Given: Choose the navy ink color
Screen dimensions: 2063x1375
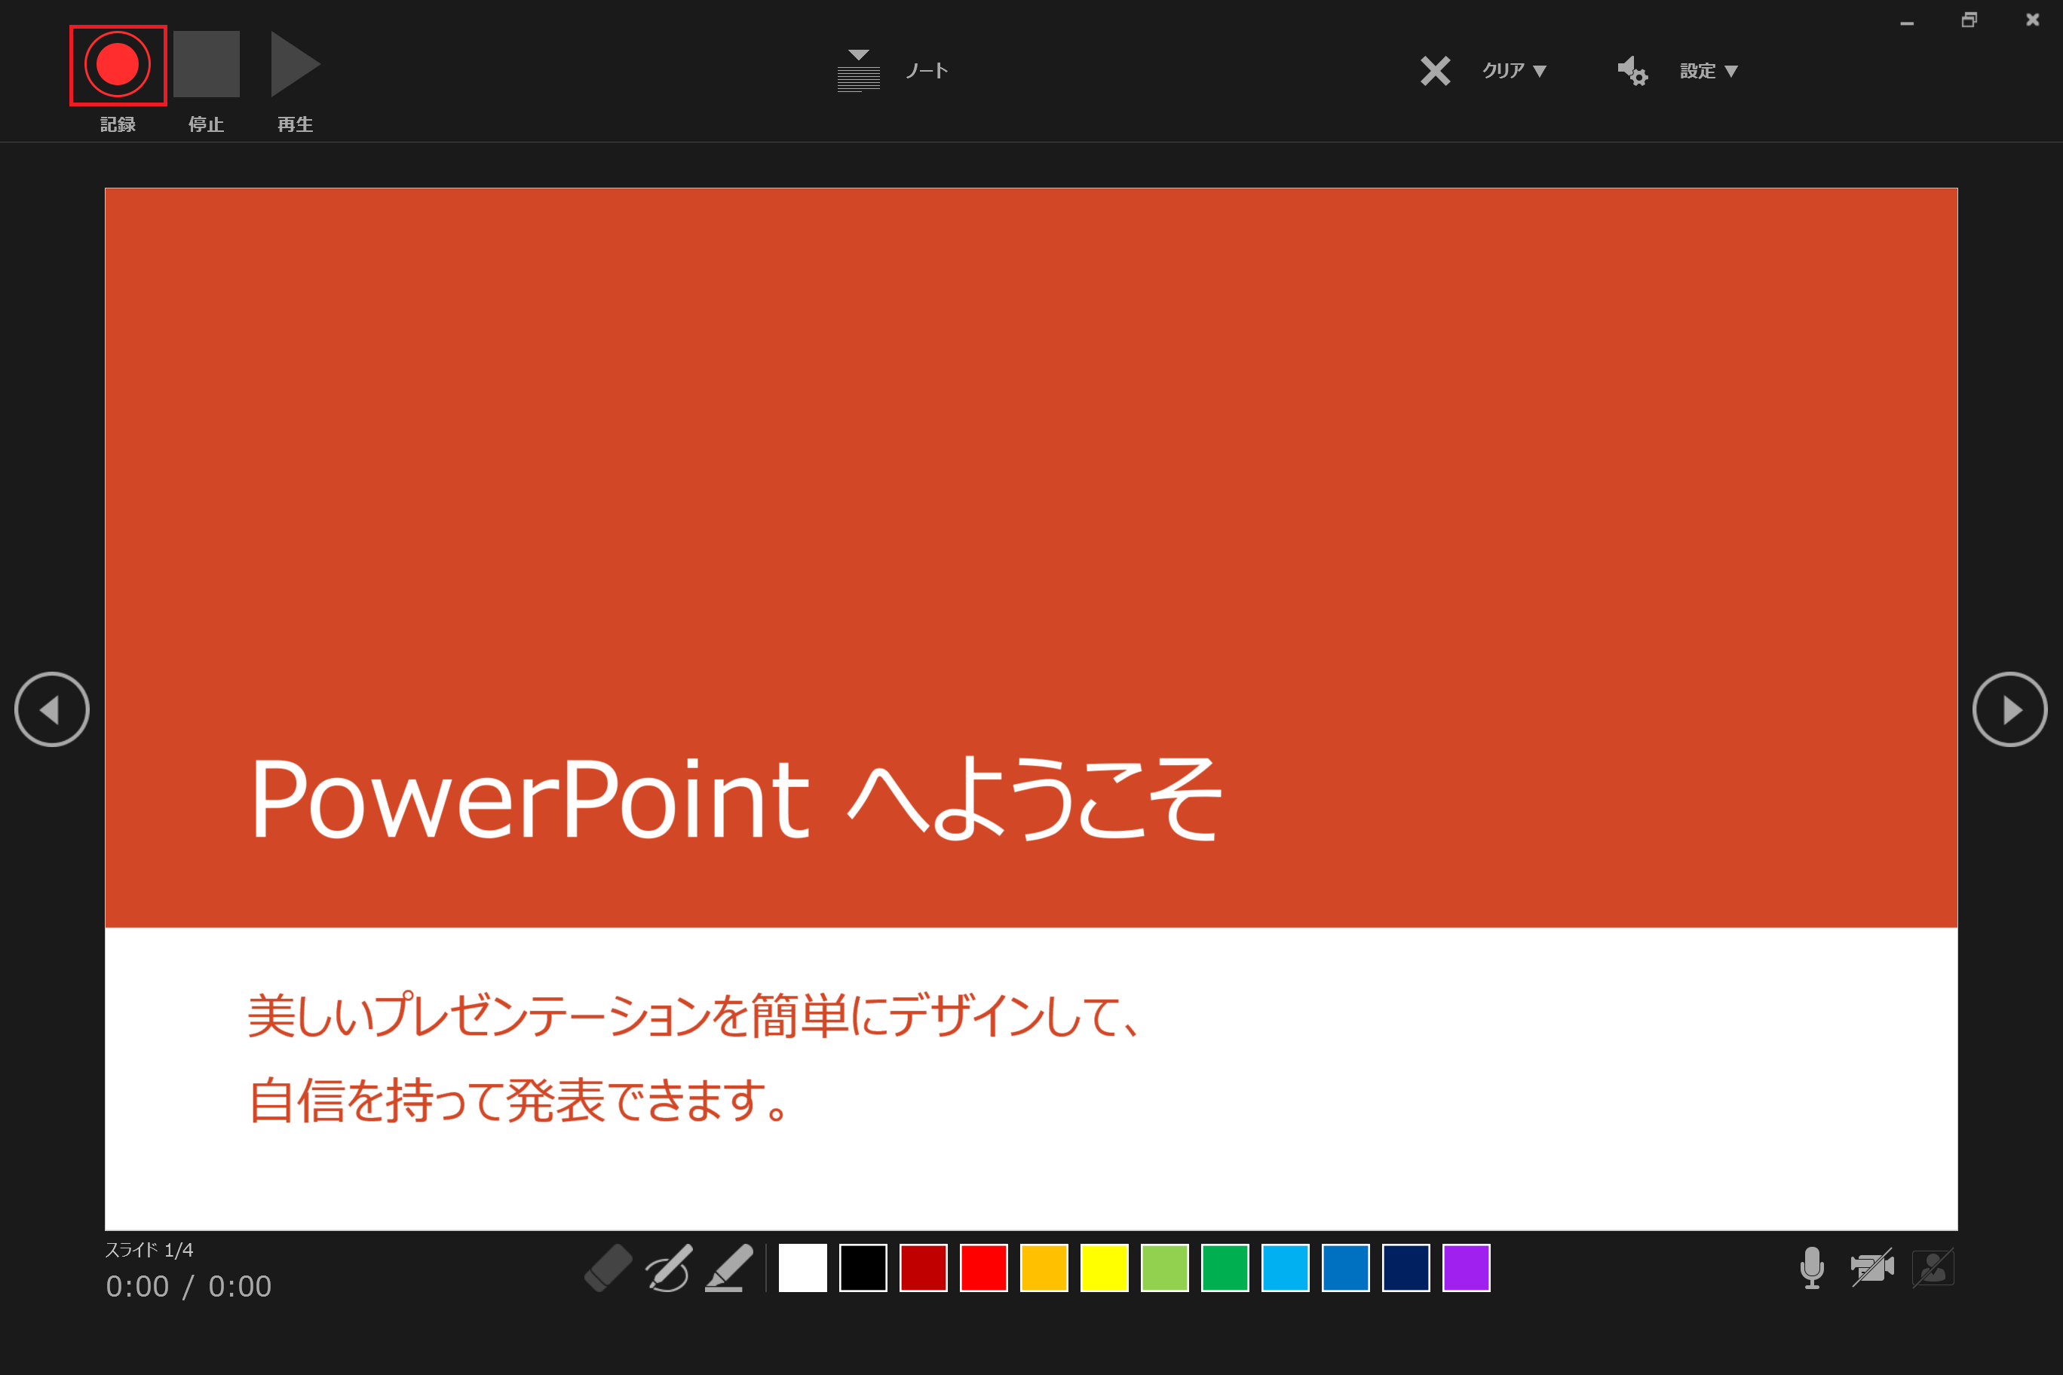Looking at the screenshot, I should [1406, 1268].
